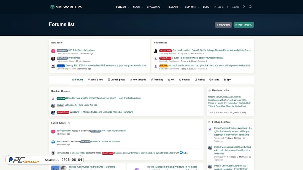303x170 pixels.
Task: Switch to the Popular tab
Action: coord(185,80)
